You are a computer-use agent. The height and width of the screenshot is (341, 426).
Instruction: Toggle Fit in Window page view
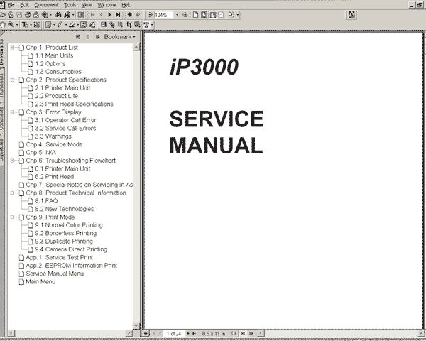coord(204,15)
